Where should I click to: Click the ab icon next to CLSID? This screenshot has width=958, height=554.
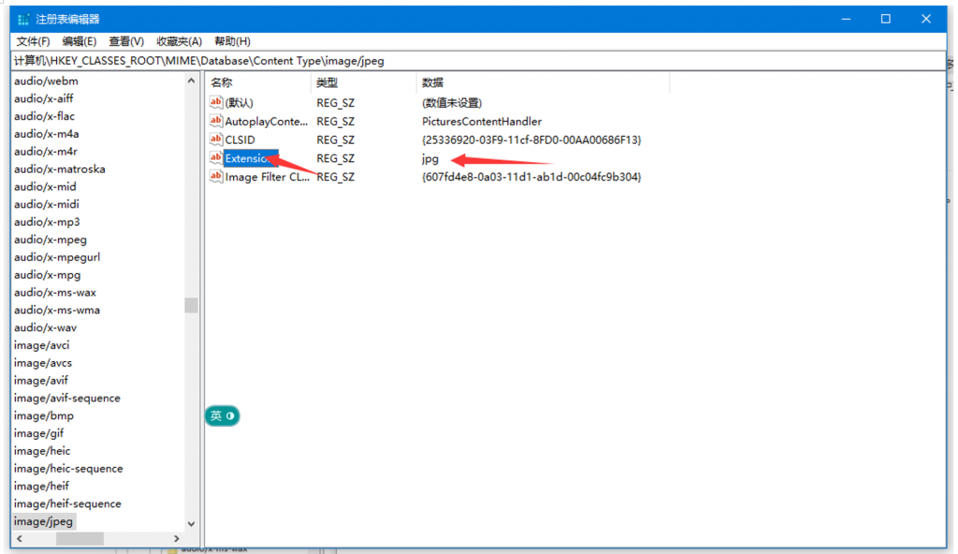[216, 139]
